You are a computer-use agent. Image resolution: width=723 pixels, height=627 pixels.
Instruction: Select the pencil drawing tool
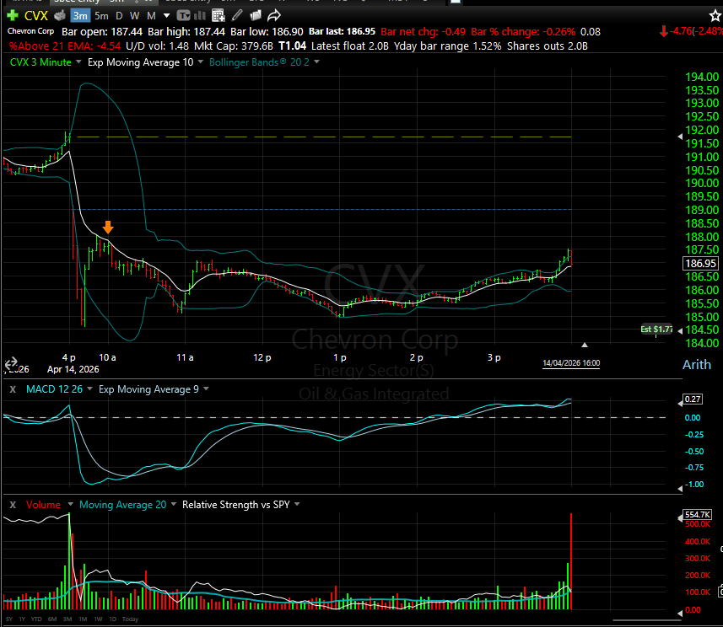pyautogui.click(x=236, y=16)
